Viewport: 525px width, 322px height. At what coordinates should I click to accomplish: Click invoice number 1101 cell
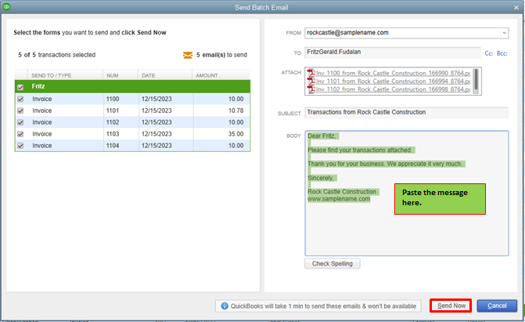click(x=113, y=110)
